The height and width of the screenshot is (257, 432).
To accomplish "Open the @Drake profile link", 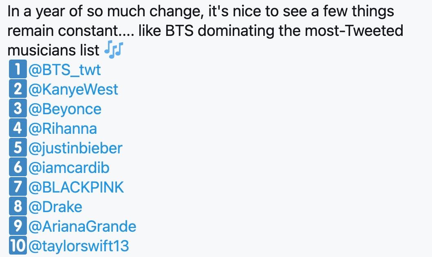I will (x=55, y=207).
